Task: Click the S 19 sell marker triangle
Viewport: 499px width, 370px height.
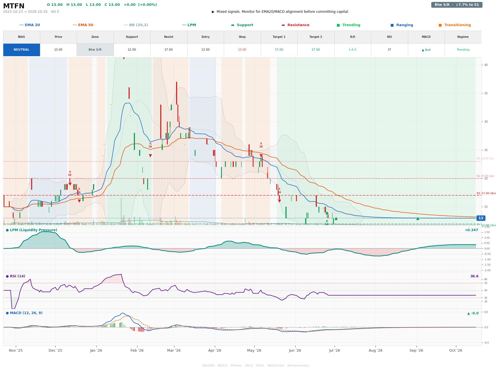Action: coord(70,184)
